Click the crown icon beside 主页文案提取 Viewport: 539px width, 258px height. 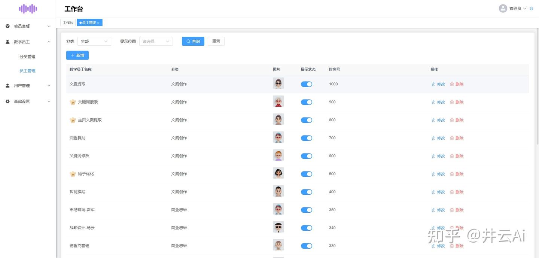(73, 120)
